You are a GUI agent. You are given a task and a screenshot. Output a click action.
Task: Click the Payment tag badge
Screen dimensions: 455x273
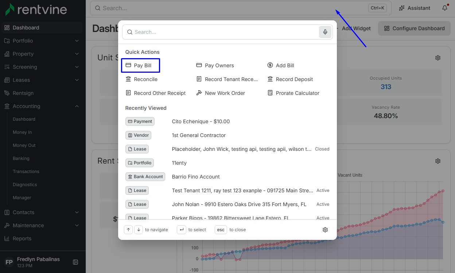[140, 121]
